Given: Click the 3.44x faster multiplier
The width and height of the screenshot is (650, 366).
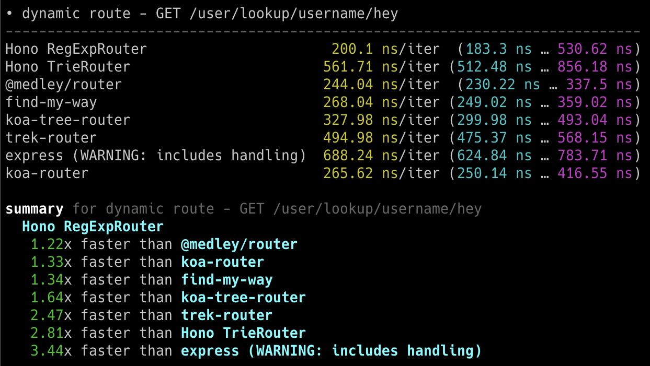Looking at the screenshot, I should 47,351.
